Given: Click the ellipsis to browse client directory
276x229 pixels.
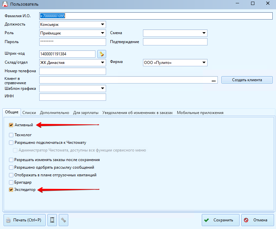Looking at the screenshot, I should (x=213, y=80).
